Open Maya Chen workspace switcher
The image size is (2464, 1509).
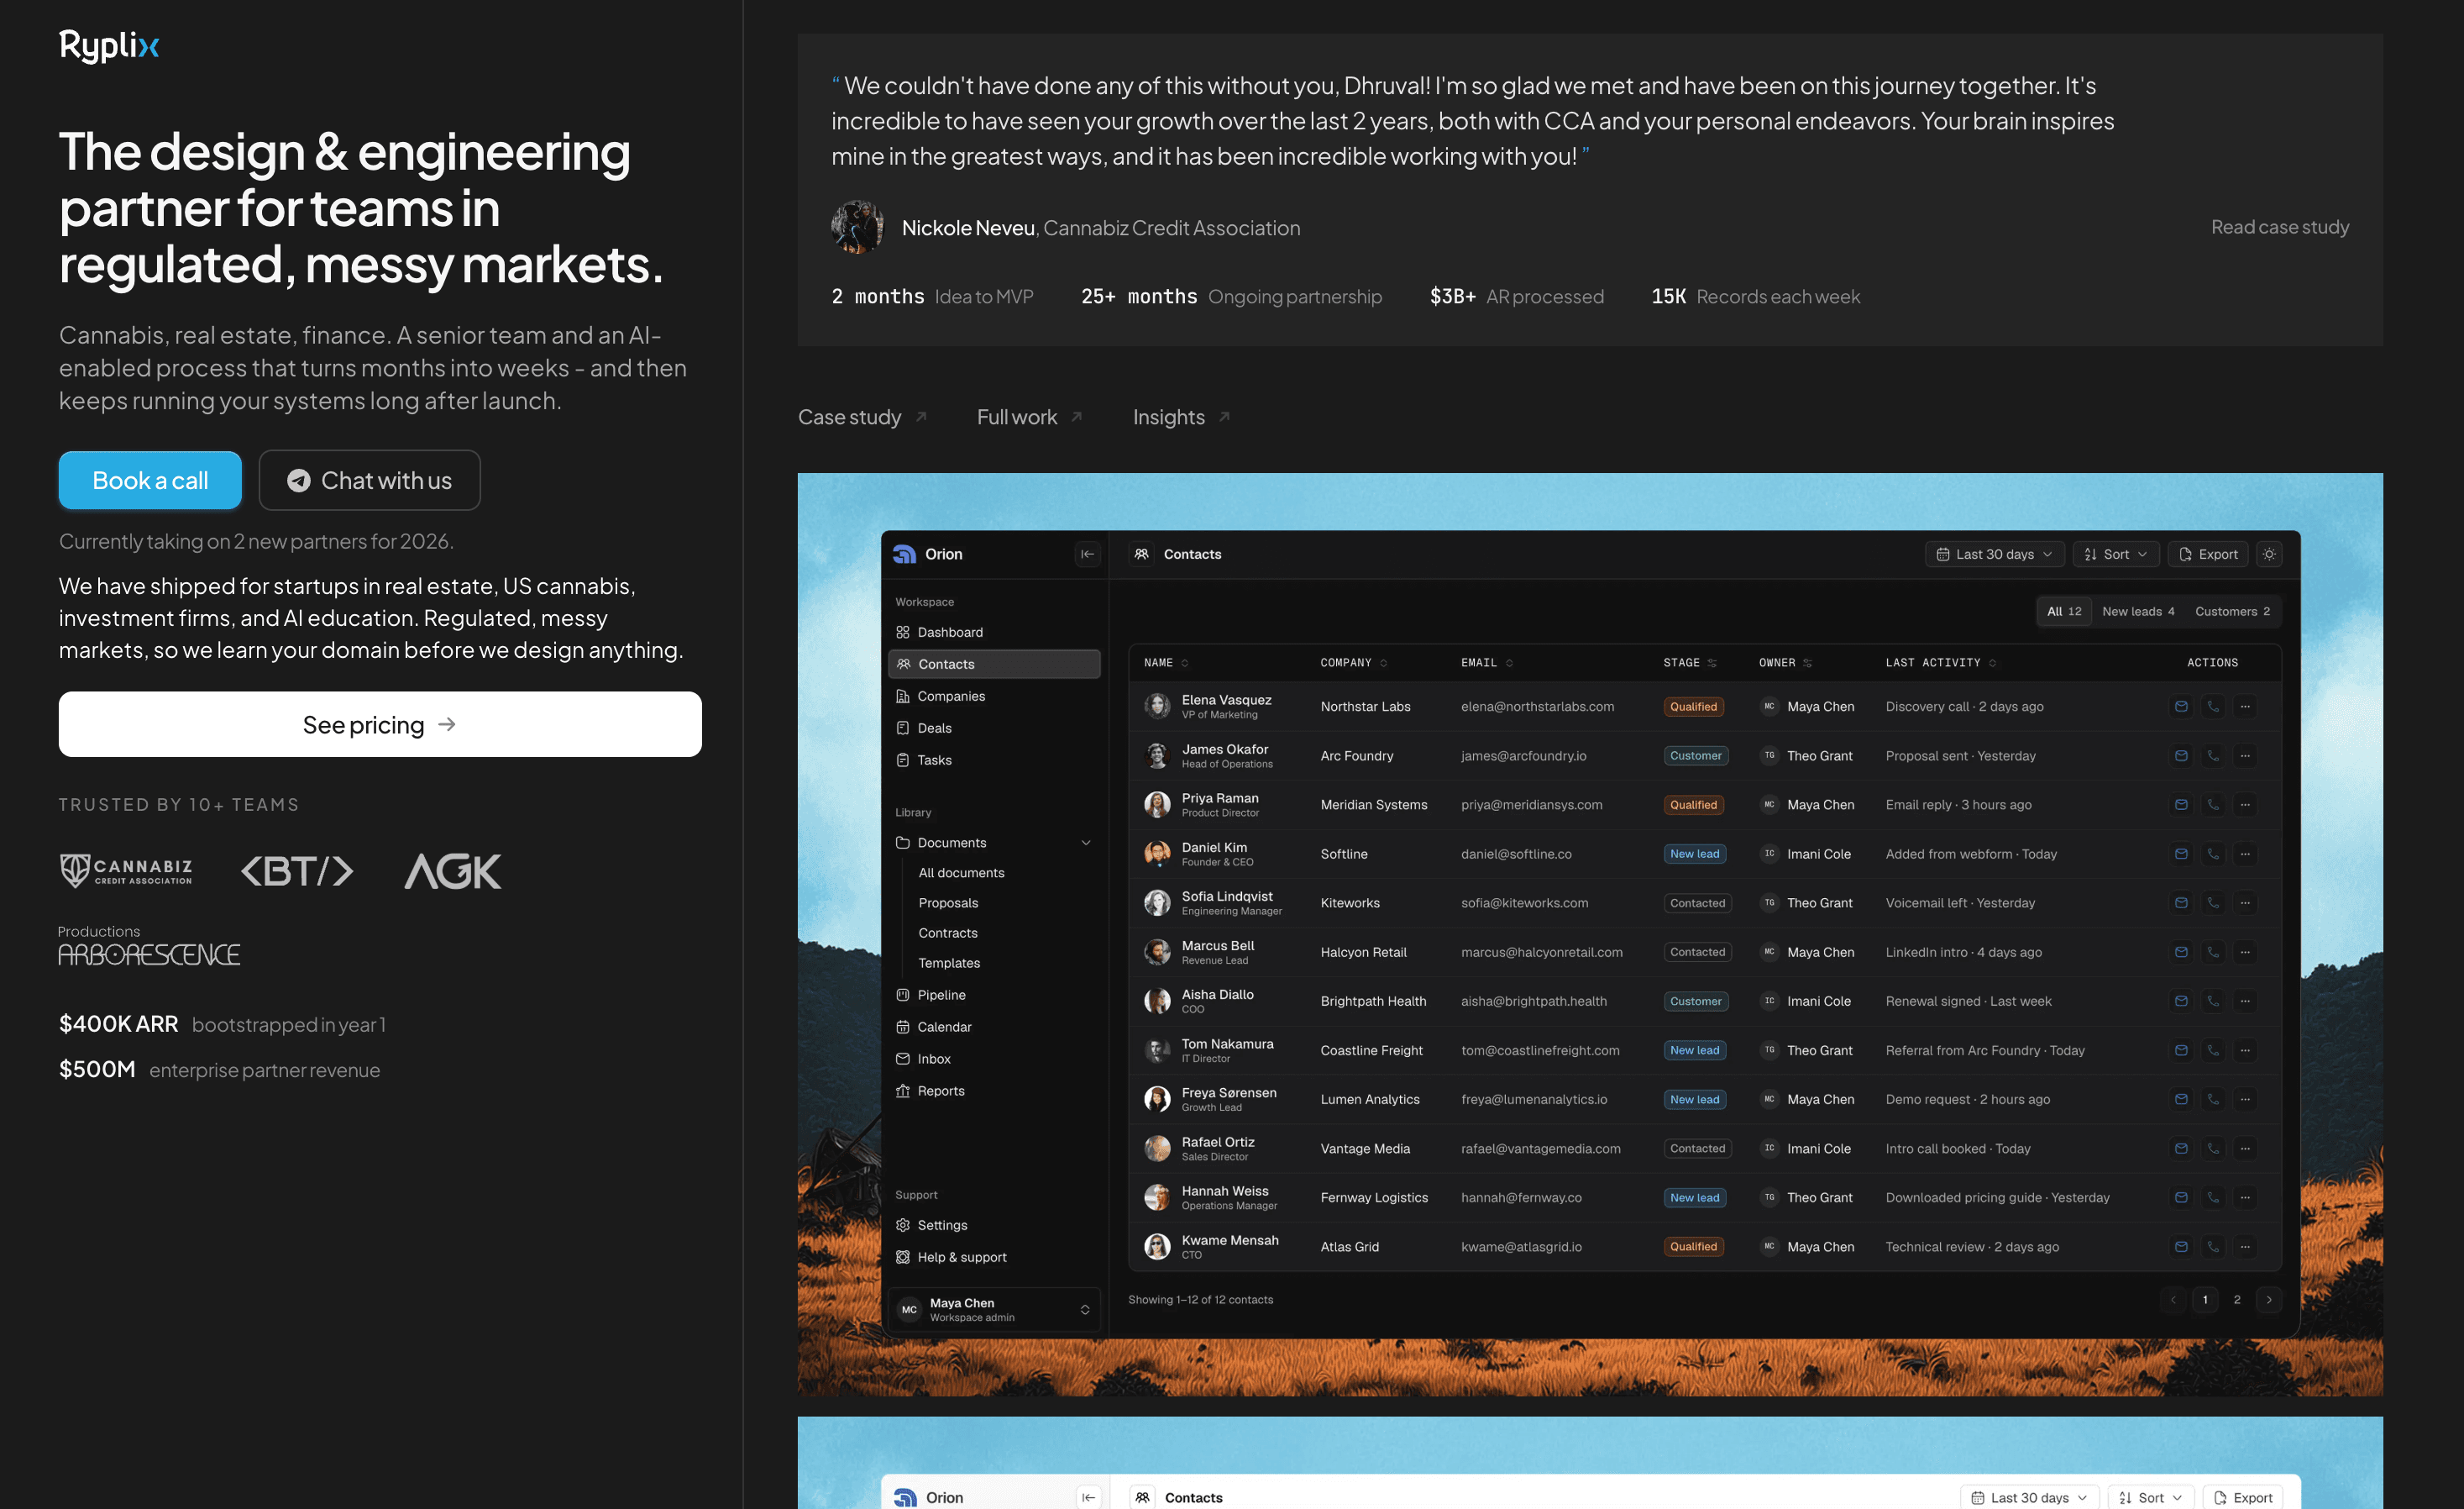994,1309
